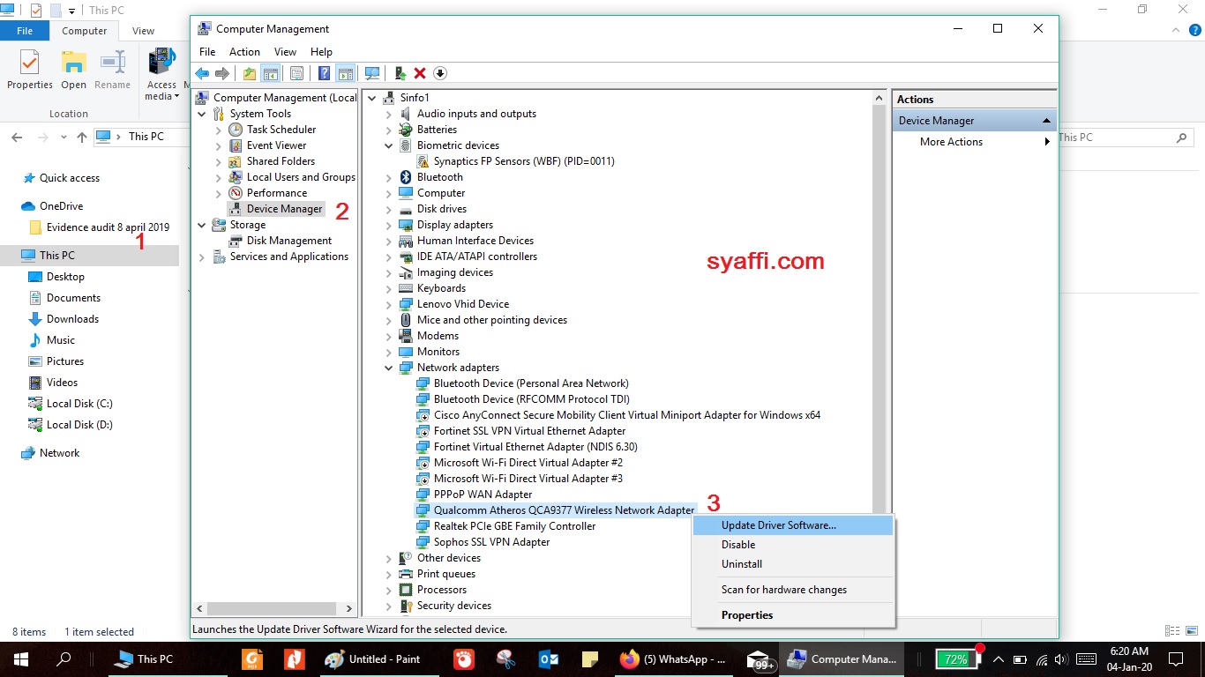Choose Disable from the context menu
The height and width of the screenshot is (677, 1205).
click(x=793, y=545)
